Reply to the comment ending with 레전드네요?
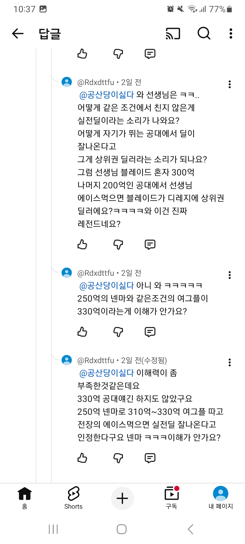The height and width of the screenshot is (544, 245). (150, 244)
